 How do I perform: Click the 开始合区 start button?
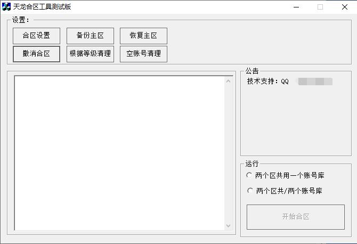pyautogui.click(x=295, y=217)
